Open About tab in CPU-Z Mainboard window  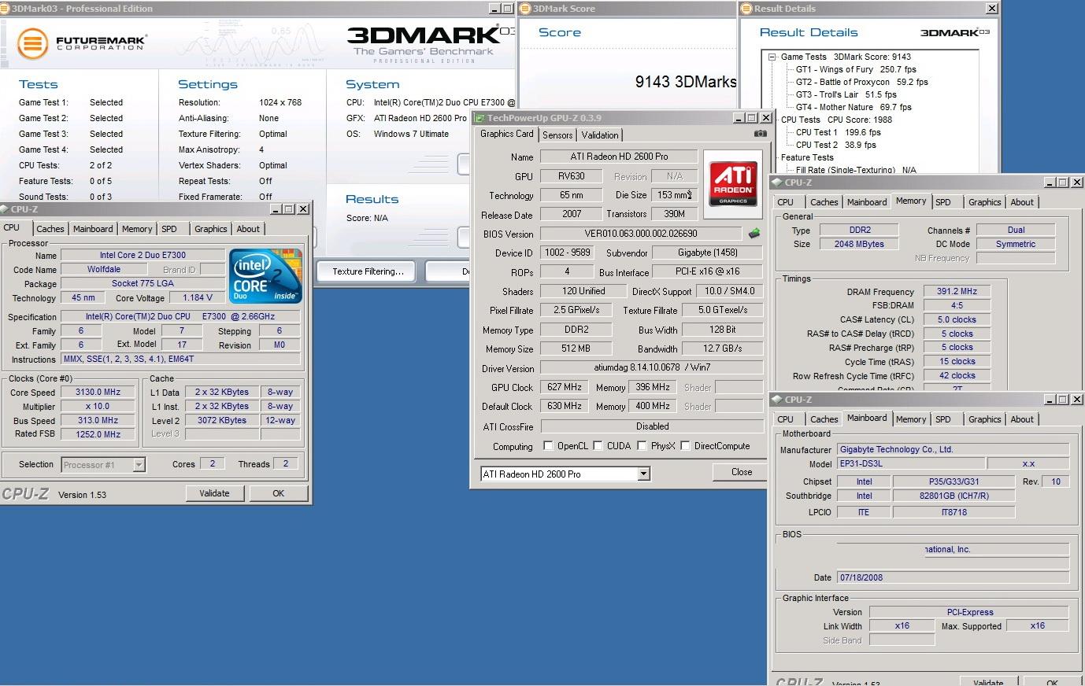[x=1022, y=419]
